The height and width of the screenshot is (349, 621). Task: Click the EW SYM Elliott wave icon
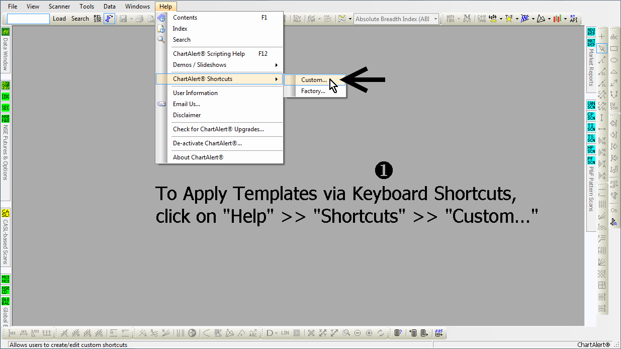click(x=614, y=106)
